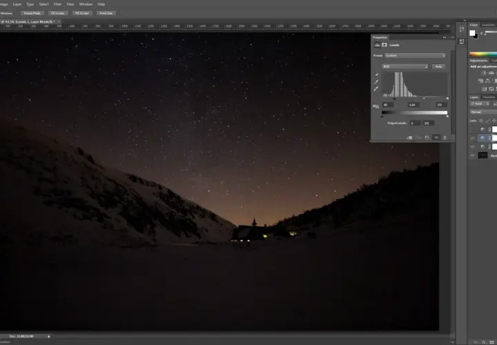Add a Levels adjustment from Adjustments panel
The image size is (497, 345).
tap(491, 73)
